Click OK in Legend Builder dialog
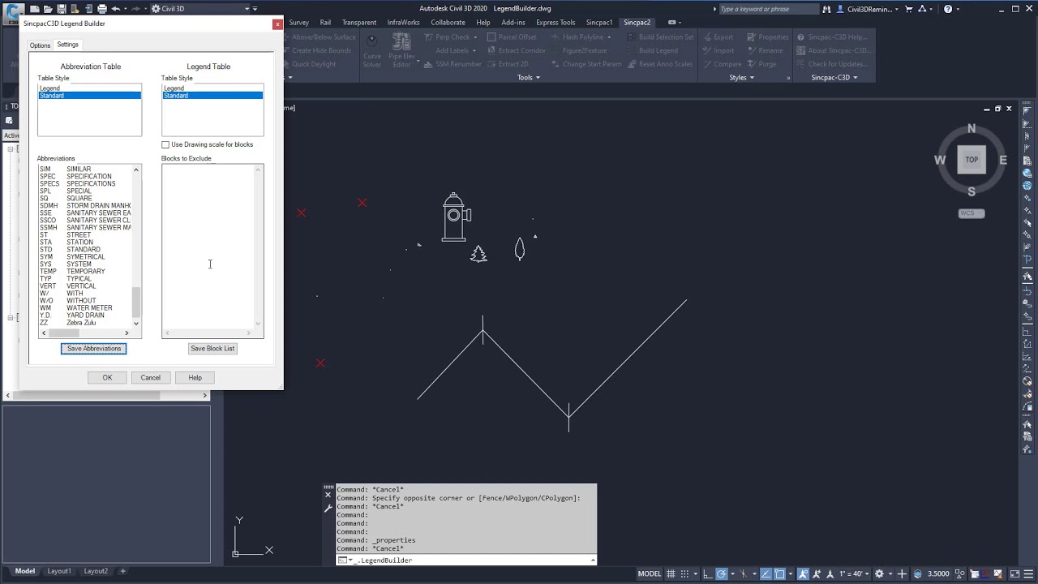 pyautogui.click(x=107, y=377)
